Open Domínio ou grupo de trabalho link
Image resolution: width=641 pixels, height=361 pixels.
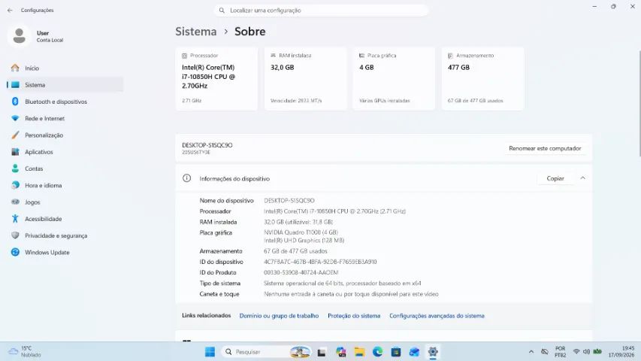(x=279, y=316)
